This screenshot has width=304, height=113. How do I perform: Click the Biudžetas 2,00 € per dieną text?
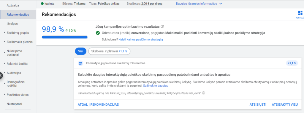tap(145, 4)
